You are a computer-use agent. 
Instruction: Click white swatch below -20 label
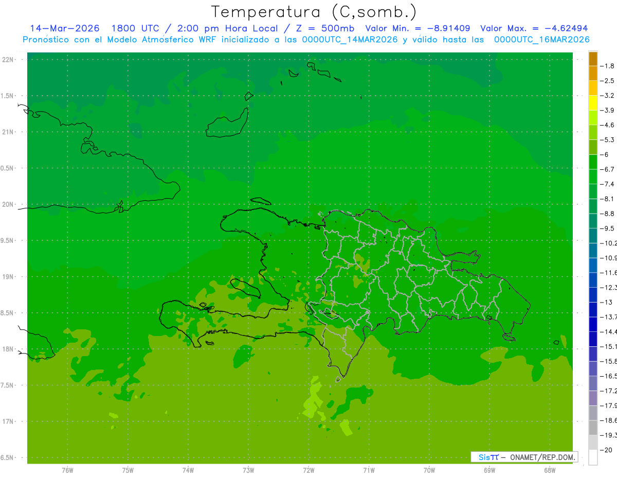click(x=593, y=457)
